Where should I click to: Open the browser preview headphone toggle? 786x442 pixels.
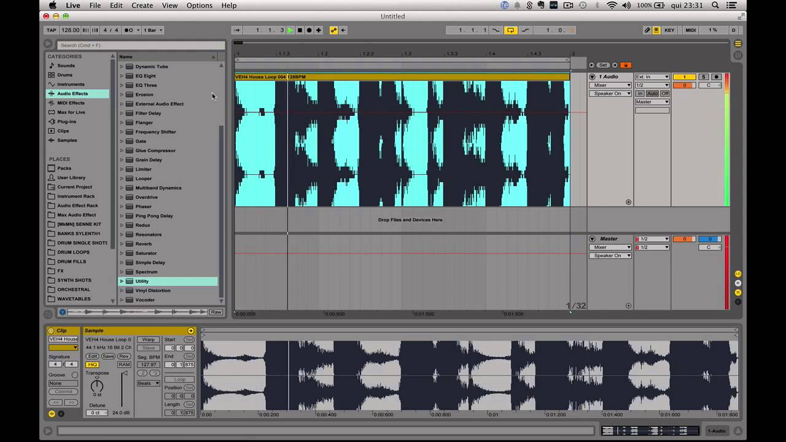(63, 312)
